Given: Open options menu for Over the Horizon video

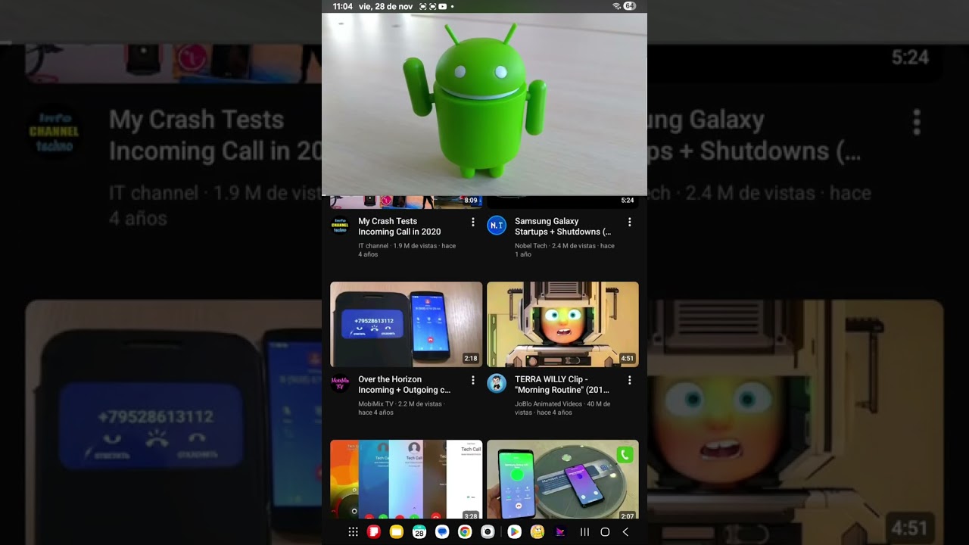Looking at the screenshot, I should 473,380.
